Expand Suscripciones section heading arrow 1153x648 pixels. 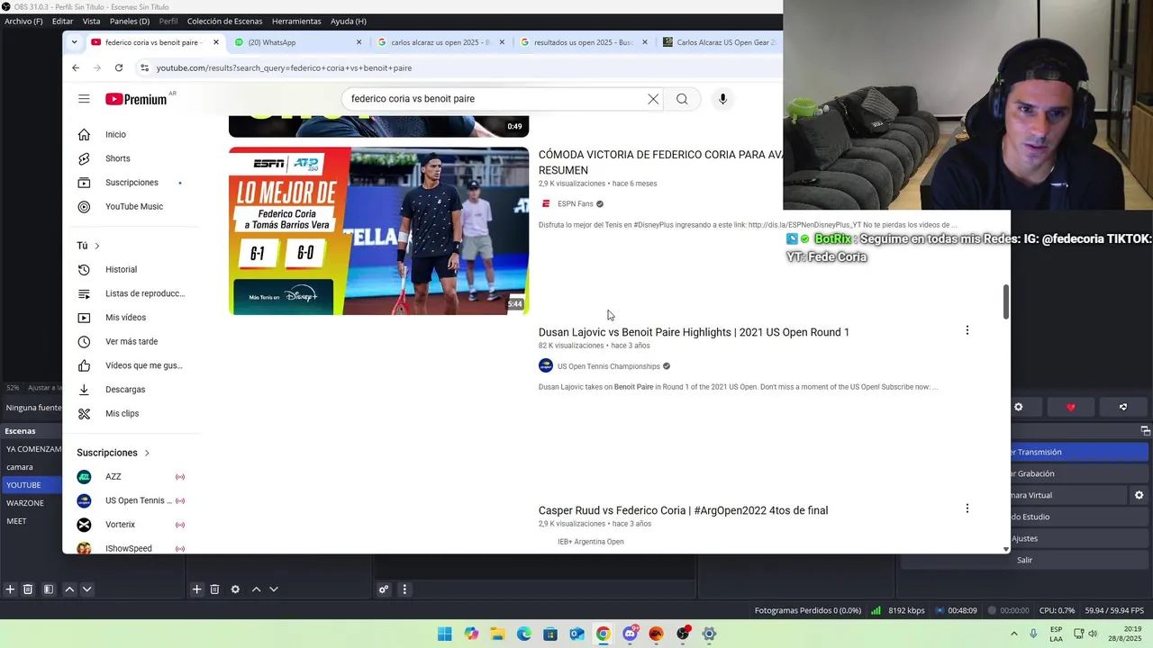[147, 453]
